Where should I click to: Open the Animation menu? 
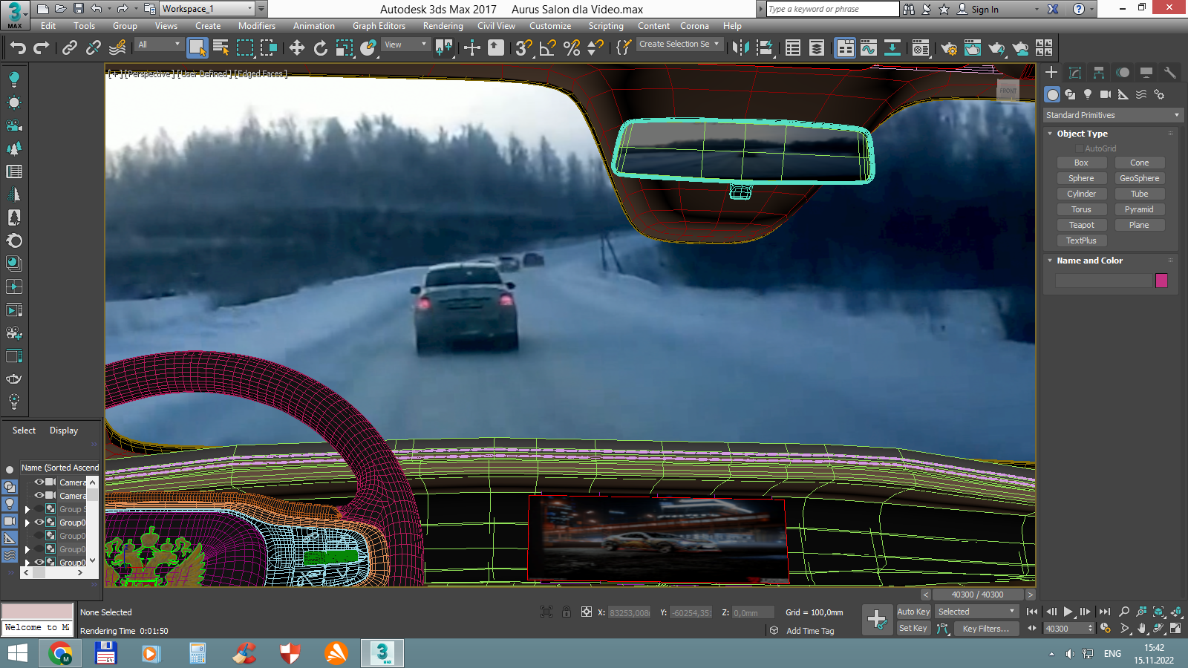pos(314,26)
